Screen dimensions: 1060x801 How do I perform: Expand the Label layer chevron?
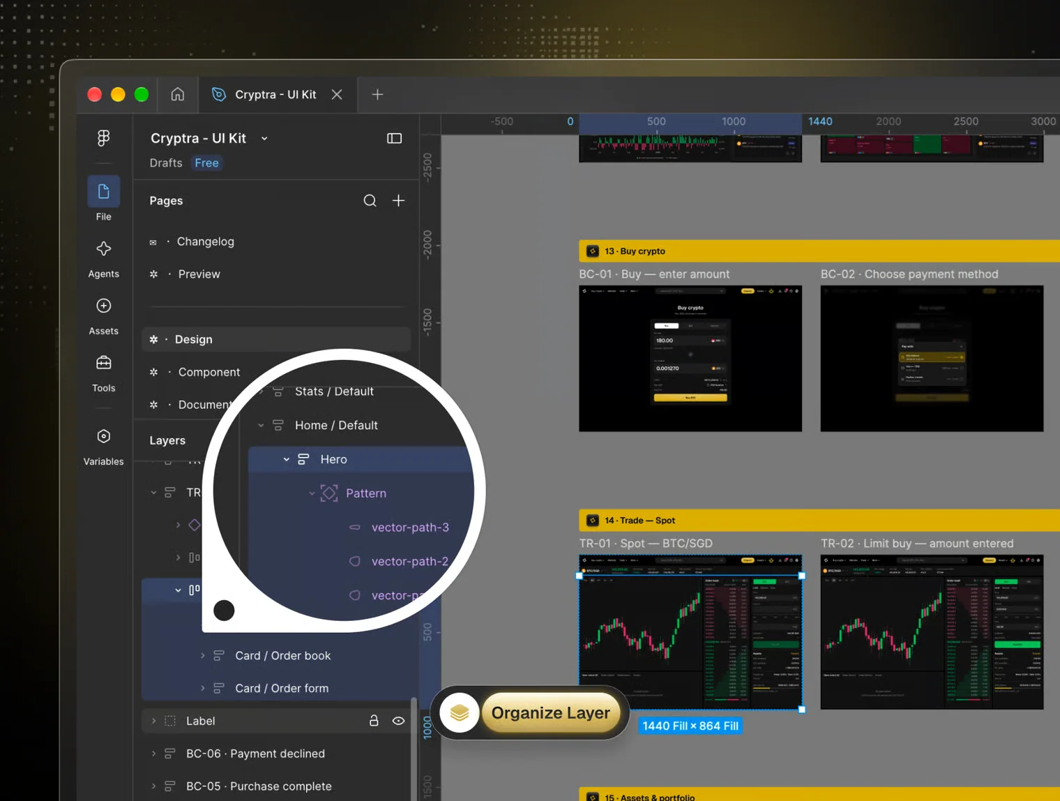tap(153, 721)
